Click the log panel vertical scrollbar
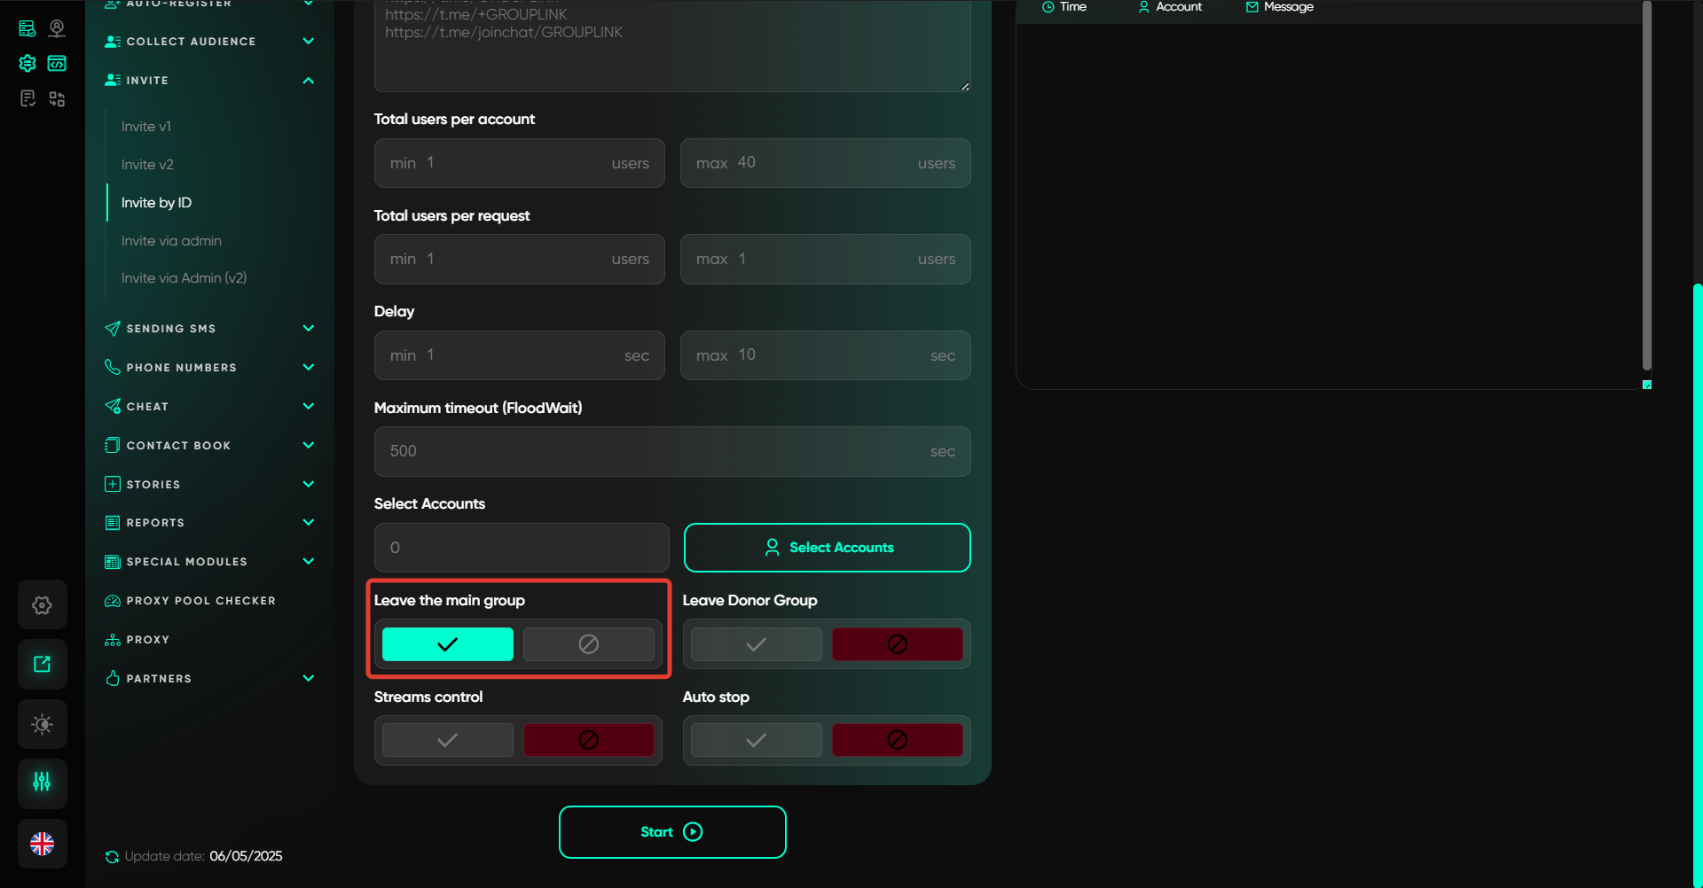The width and height of the screenshot is (1703, 888). 1646,186
